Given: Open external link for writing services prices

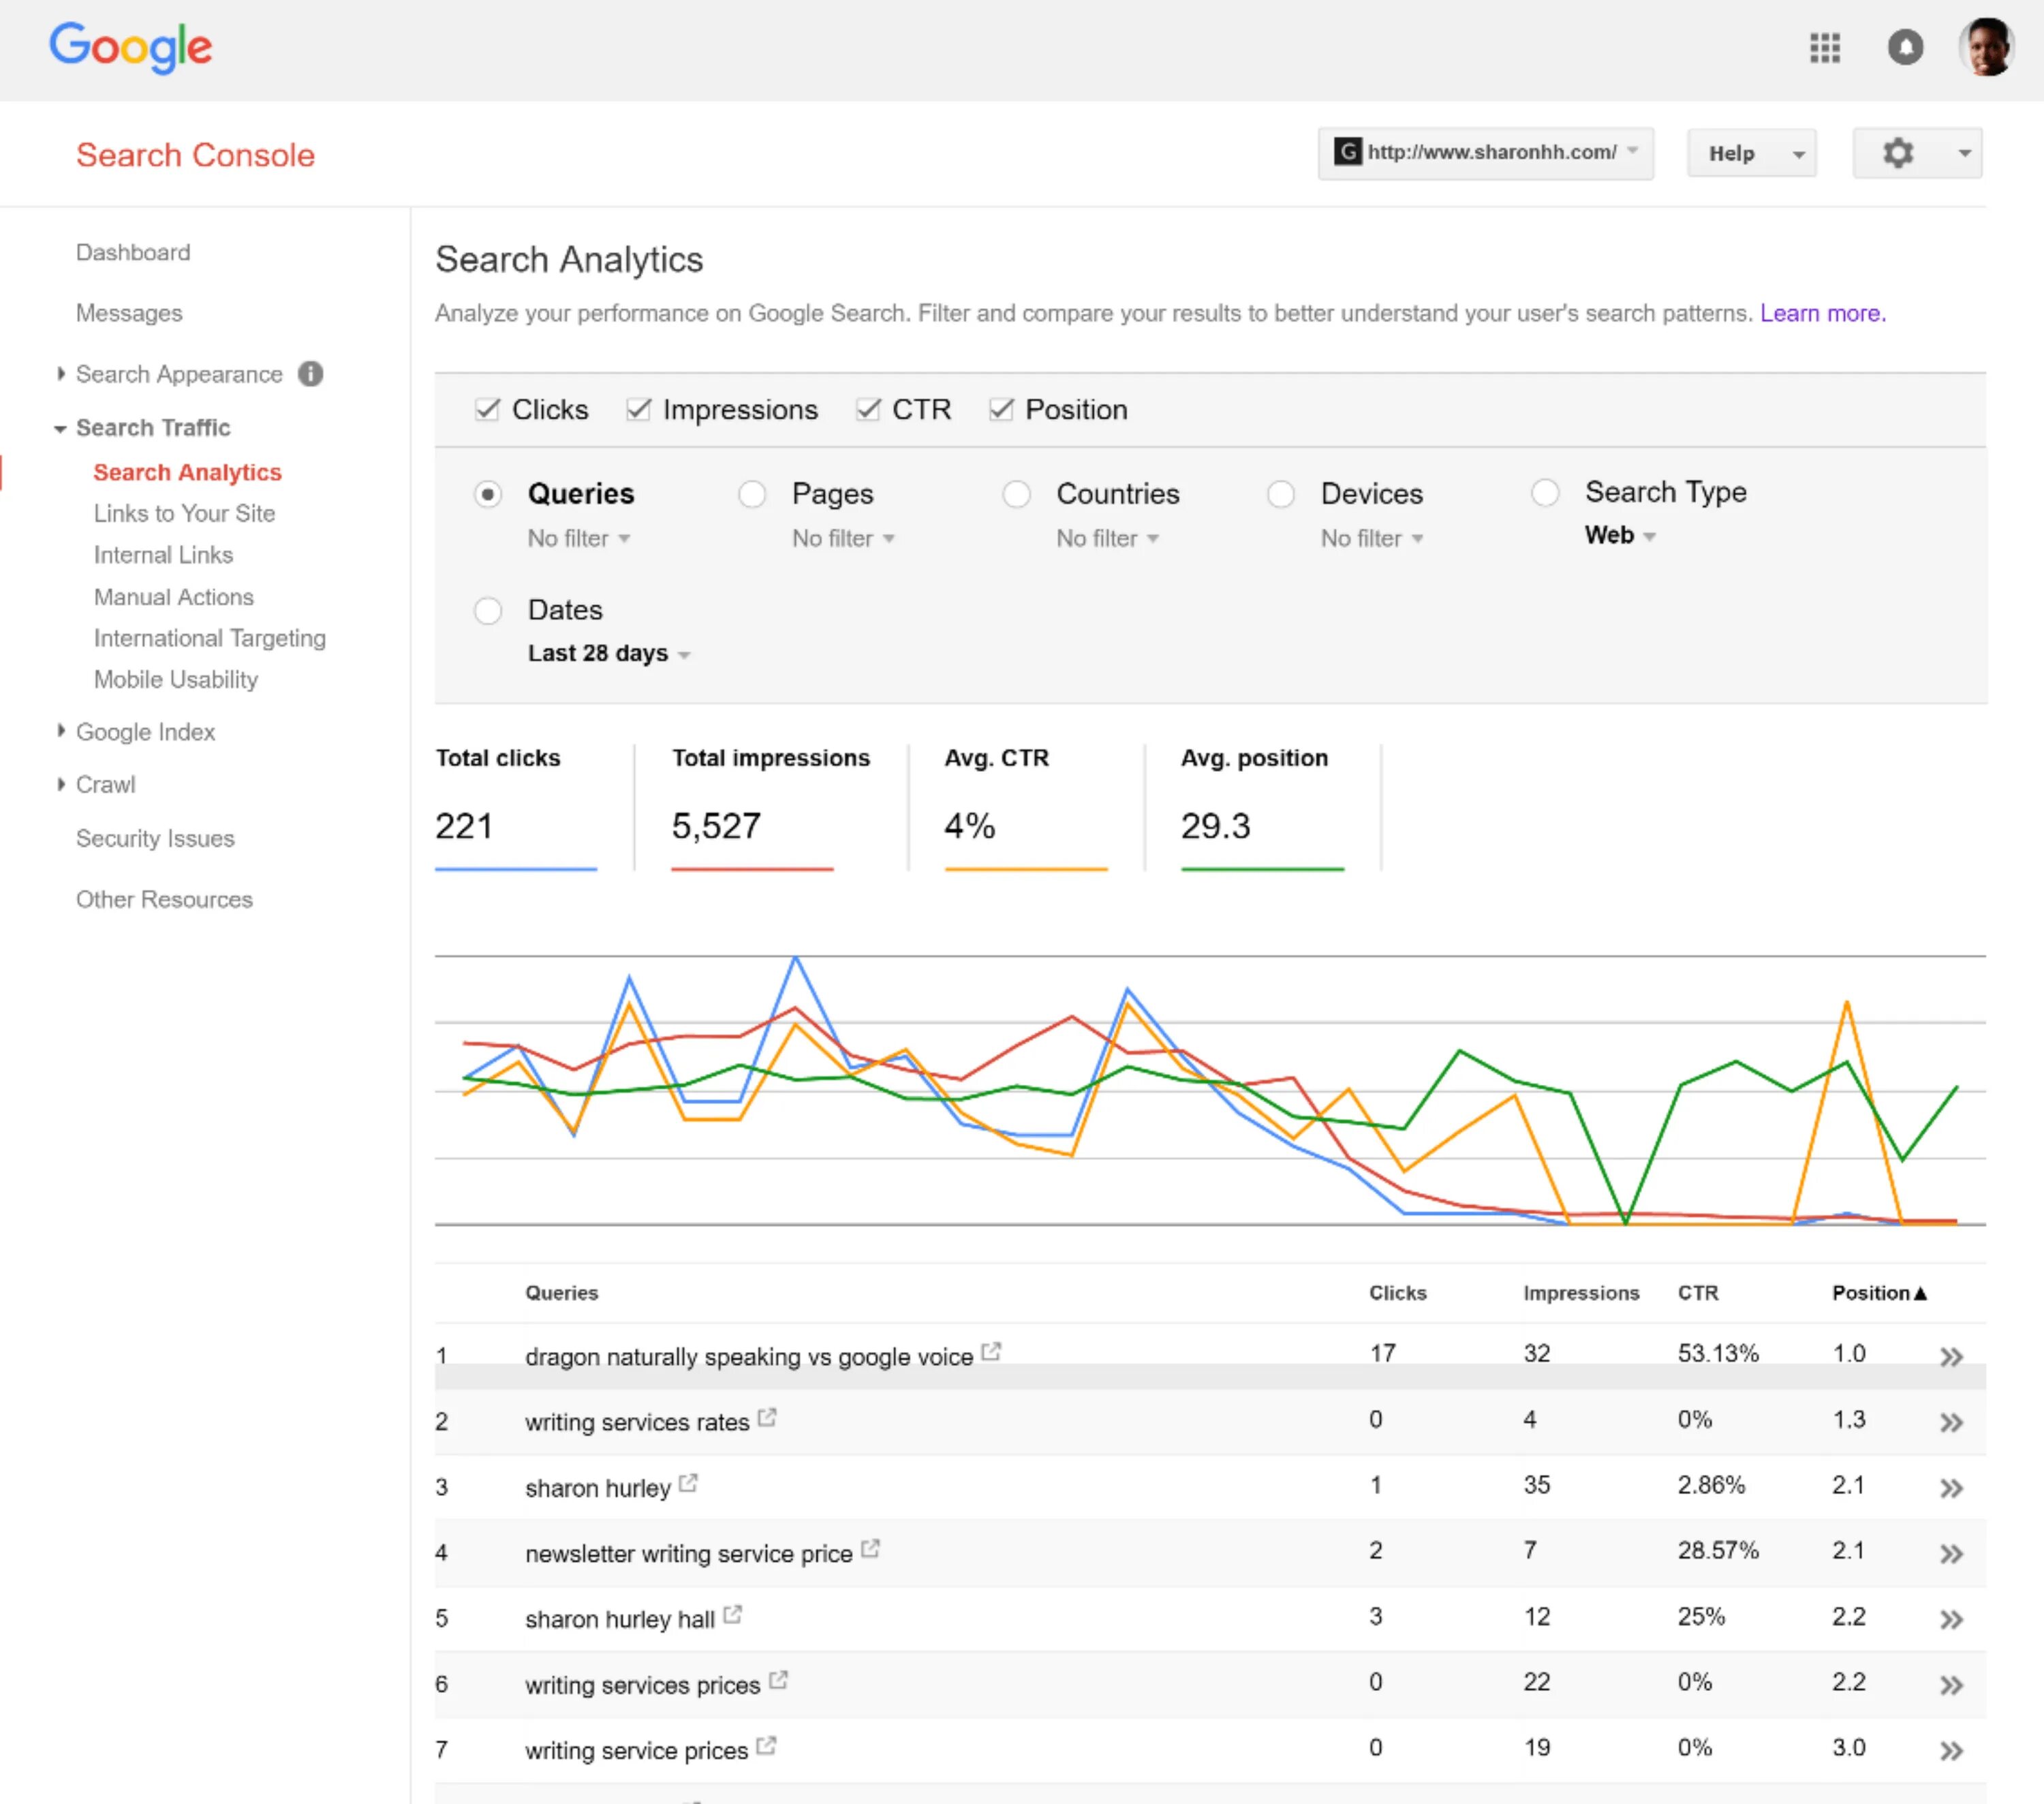Looking at the screenshot, I should (779, 1680).
